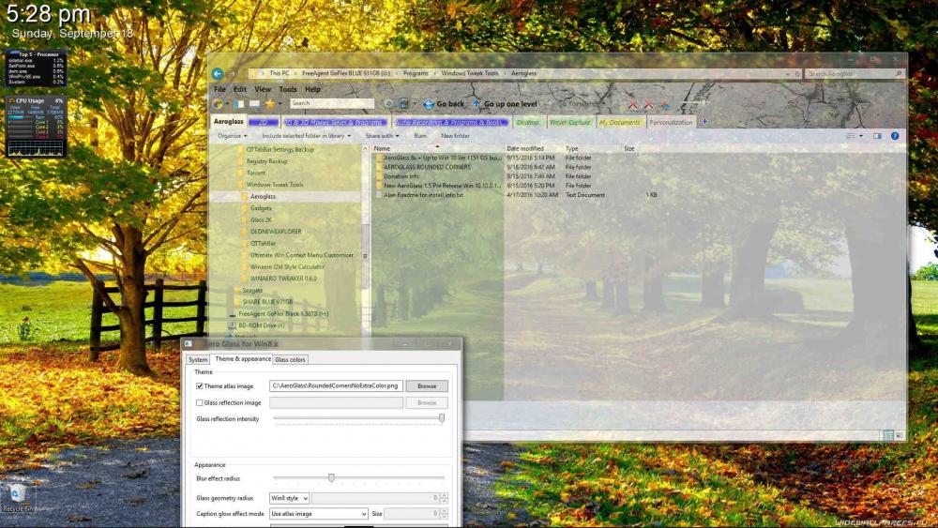Viewport: 938px width, 528px height.
Task: Expand Include selected folder in library dropdown
Action: click(x=307, y=136)
